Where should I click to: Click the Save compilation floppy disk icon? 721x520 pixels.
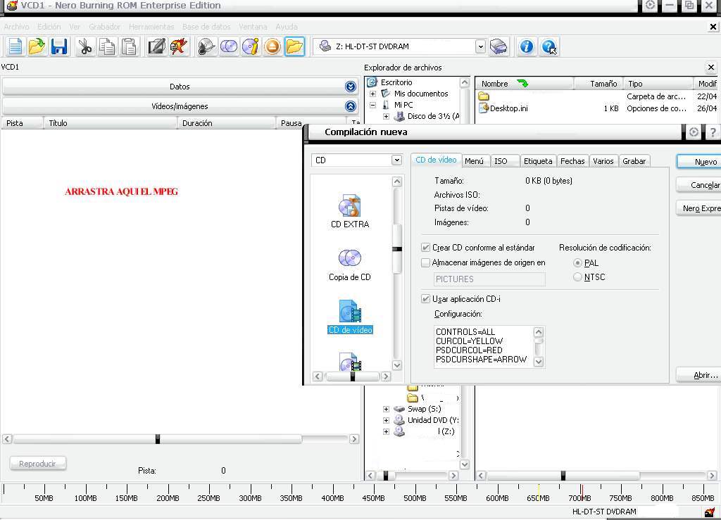(59, 47)
